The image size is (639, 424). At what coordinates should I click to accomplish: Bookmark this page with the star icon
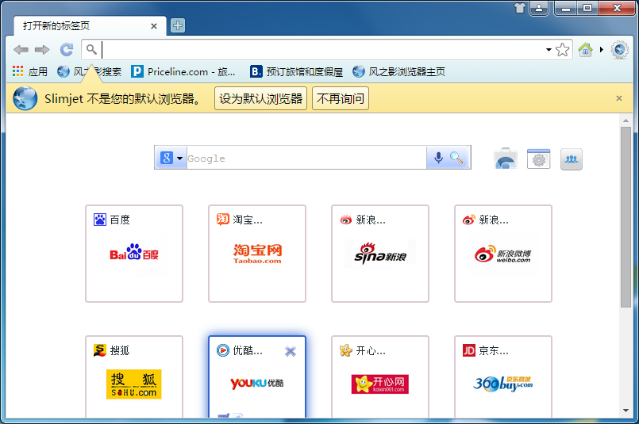pyautogui.click(x=563, y=50)
